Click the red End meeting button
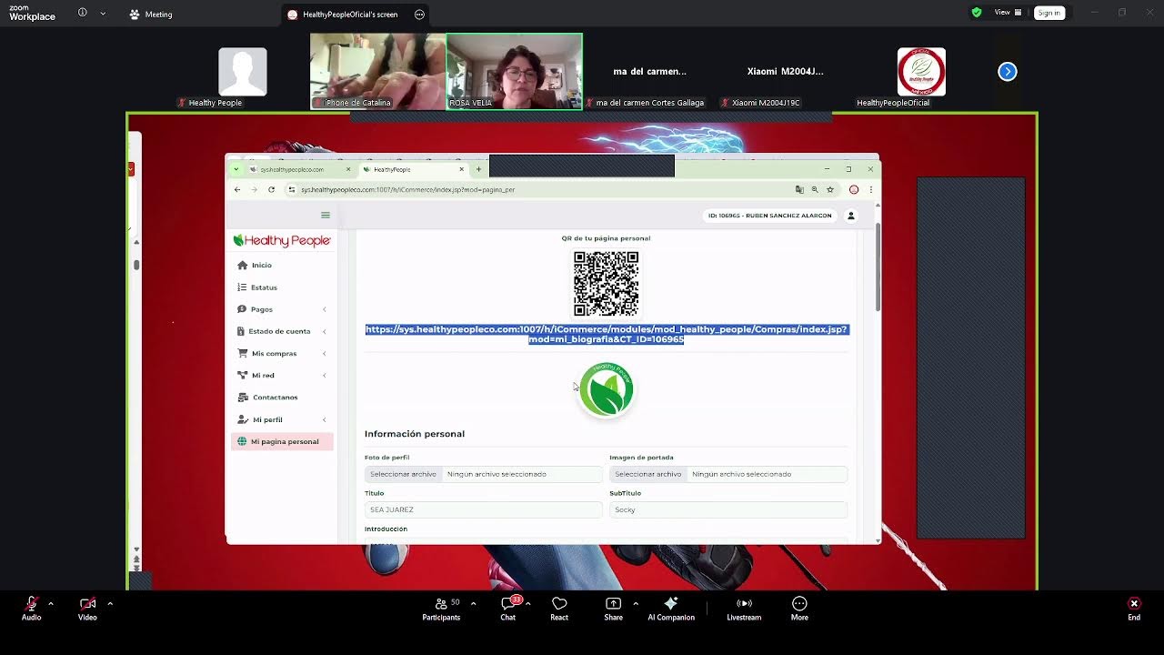The height and width of the screenshot is (655, 1164). [x=1134, y=609]
